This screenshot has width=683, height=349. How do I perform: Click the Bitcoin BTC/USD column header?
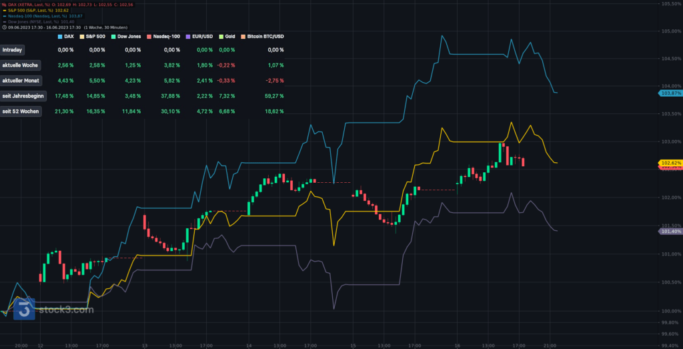coord(265,35)
